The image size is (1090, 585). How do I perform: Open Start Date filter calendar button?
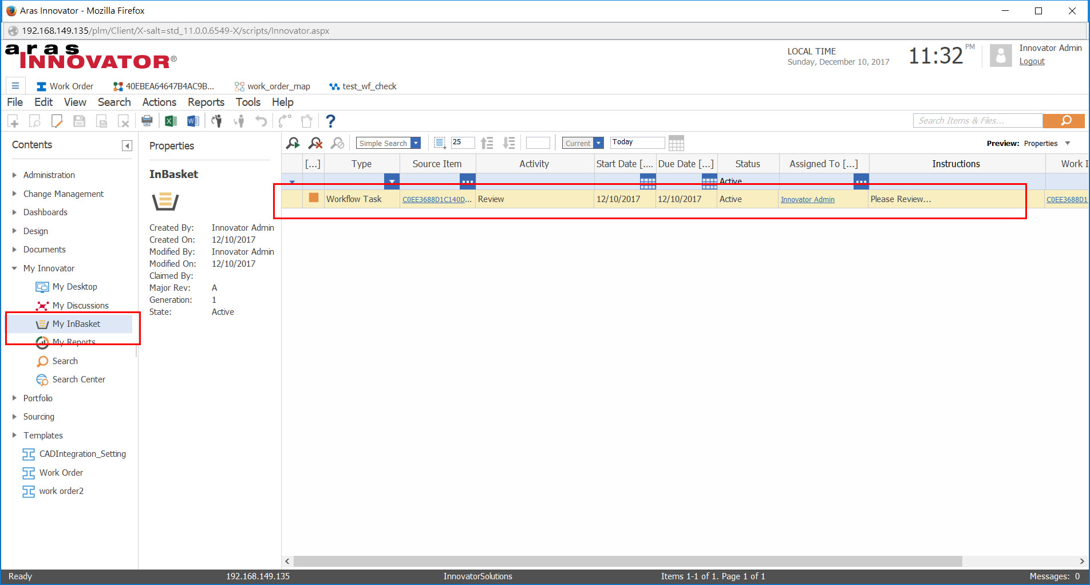(647, 182)
